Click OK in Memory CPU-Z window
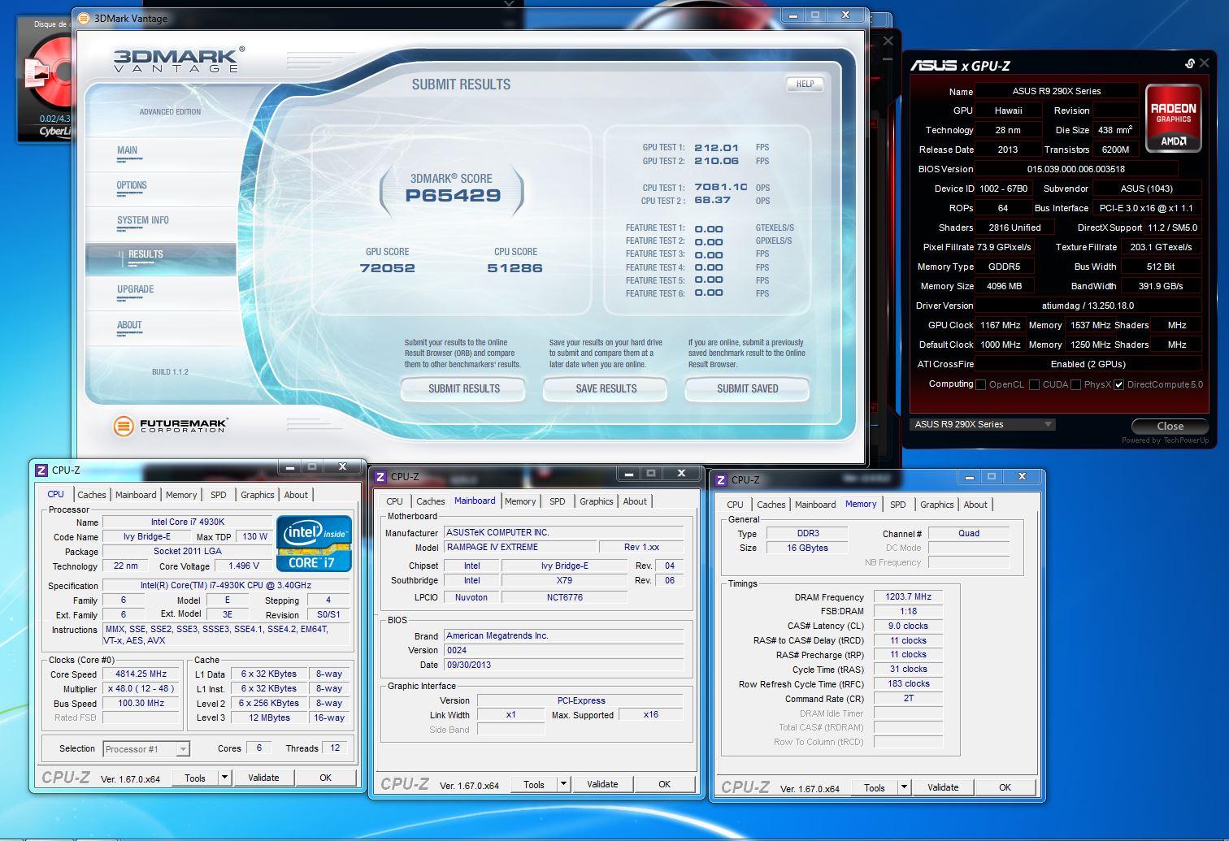Image resolution: width=1229 pixels, height=841 pixels. [1005, 787]
